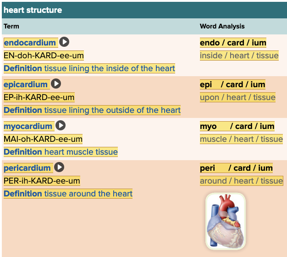The image size is (287, 257).
Task: Play epicardium pronunciation audio
Action: (x=56, y=84)
